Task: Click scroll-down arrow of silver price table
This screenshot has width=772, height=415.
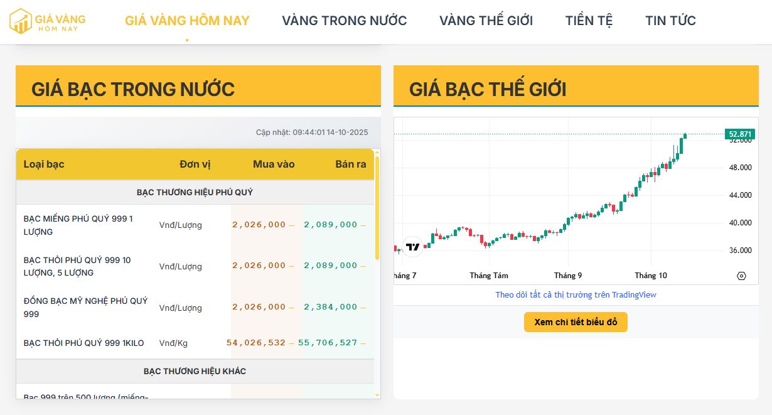Action: coord(377,395)
